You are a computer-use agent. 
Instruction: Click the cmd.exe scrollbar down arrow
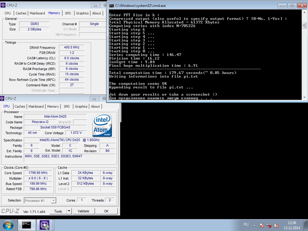click(304, 97)
